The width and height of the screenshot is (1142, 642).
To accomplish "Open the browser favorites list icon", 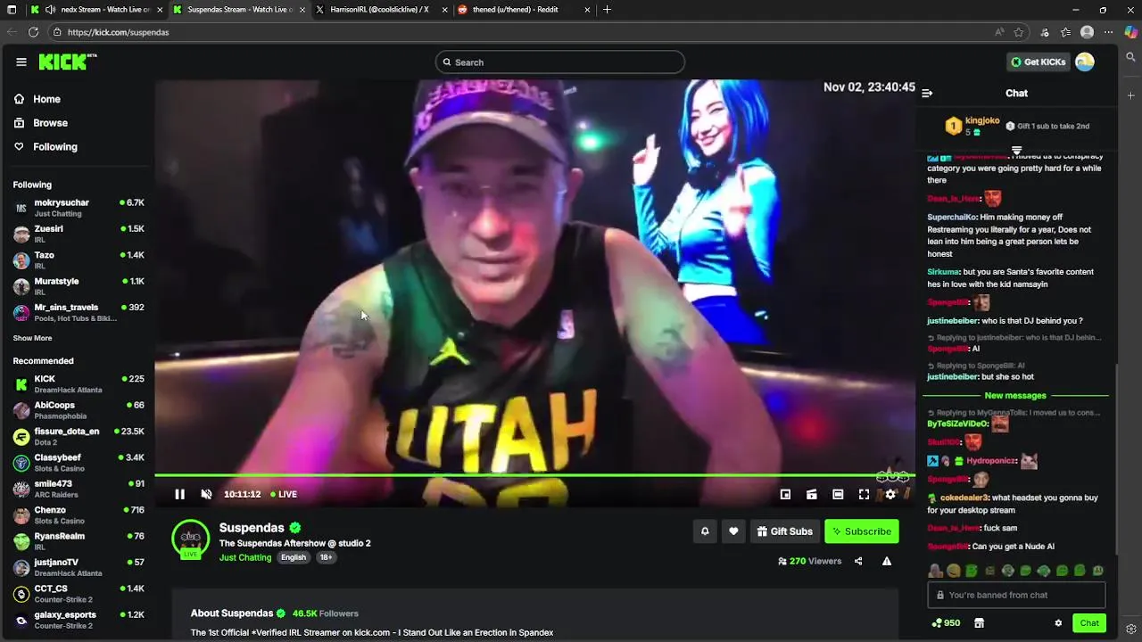I will tap(1065, 32).
